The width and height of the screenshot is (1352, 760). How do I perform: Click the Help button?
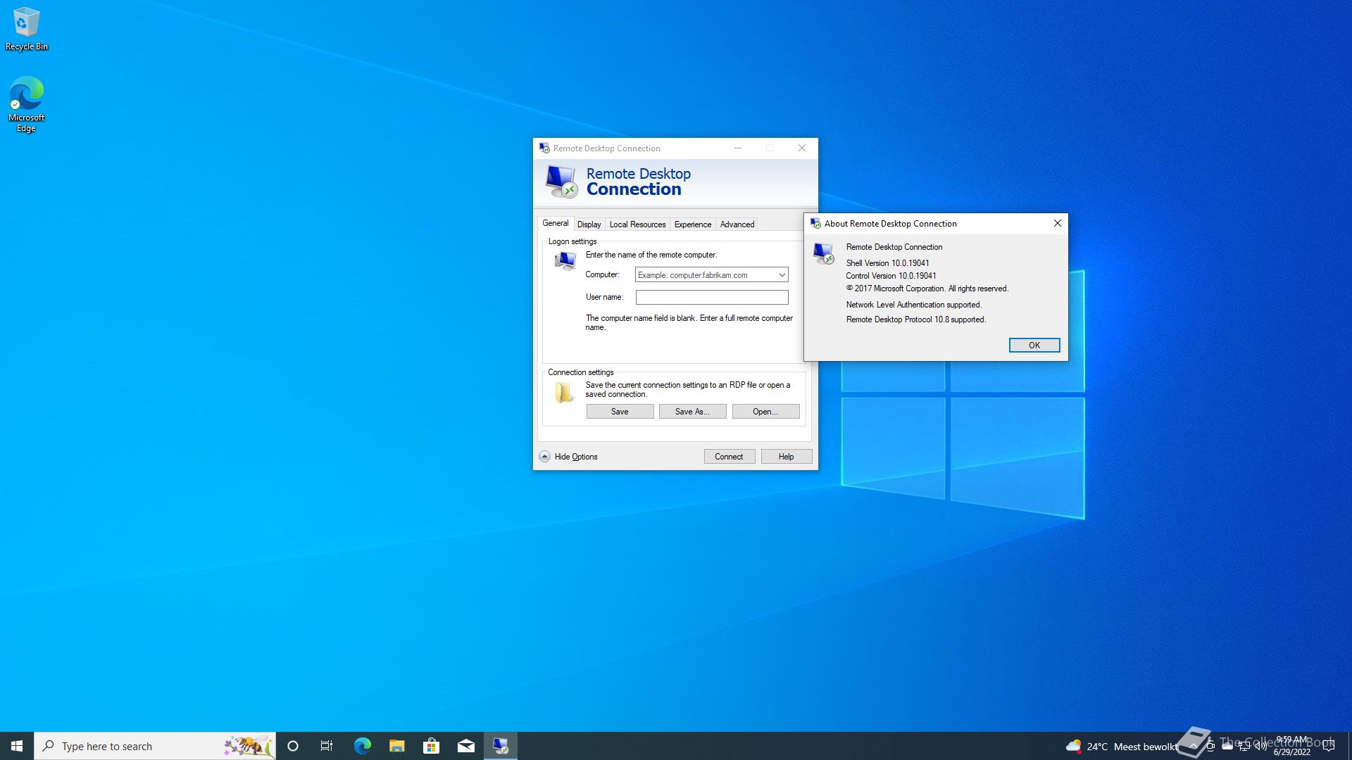point(786,457)
